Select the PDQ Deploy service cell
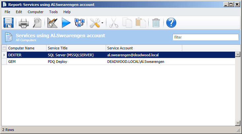This screenshot has width=242, height=134. tap(76, 62)
